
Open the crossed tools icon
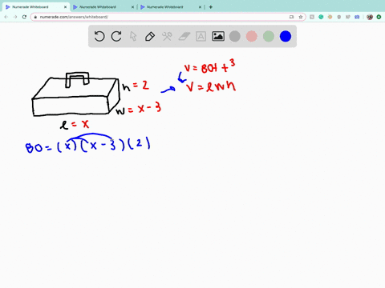click(167, 36)
